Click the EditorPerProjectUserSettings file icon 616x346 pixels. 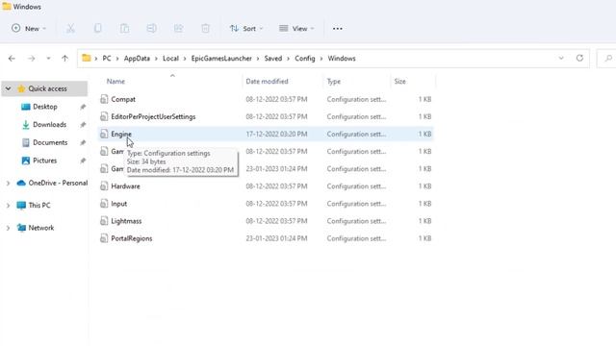pyautogui.click(x=104, y=116)
